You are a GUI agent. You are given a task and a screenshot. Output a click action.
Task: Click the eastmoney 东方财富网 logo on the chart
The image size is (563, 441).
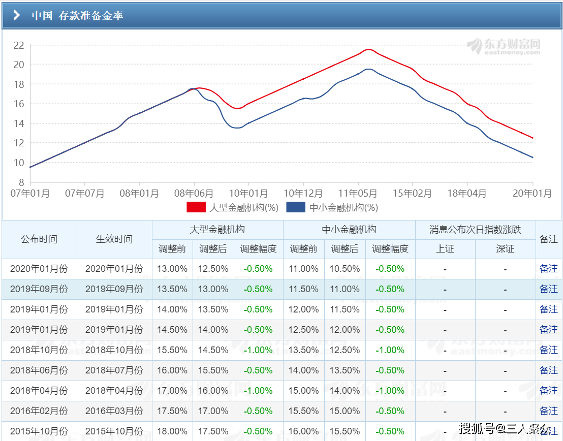504,46
